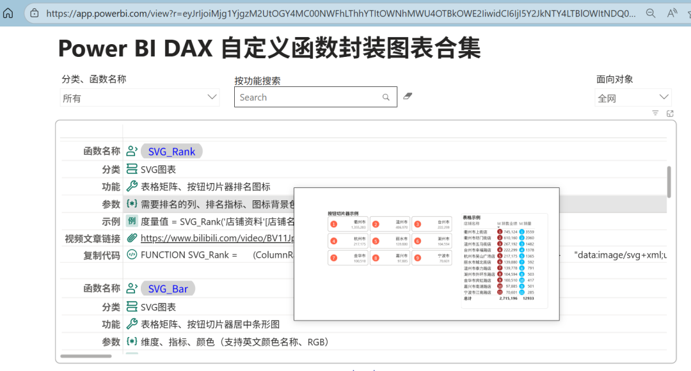Click the 维度、指标、颜色 parameter text
The height and width of the screenshot is (371, 691).
coord(234,342)
